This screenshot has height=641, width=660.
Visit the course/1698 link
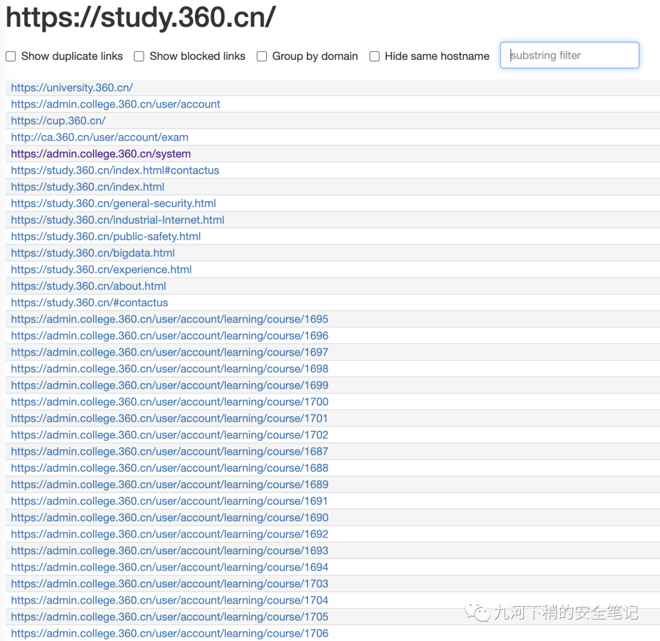click(x=170, y=368)
